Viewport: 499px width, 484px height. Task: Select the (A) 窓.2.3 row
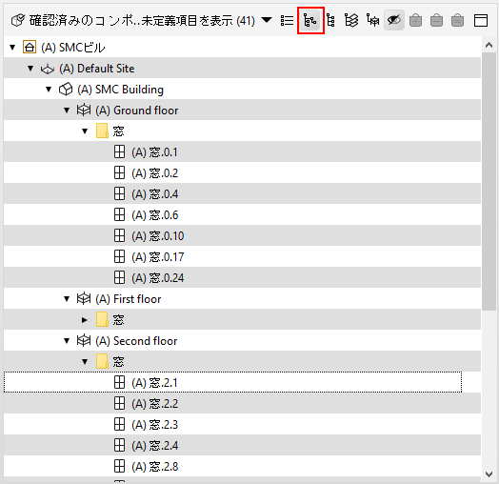pyautogui.click(x=242, y=424)
